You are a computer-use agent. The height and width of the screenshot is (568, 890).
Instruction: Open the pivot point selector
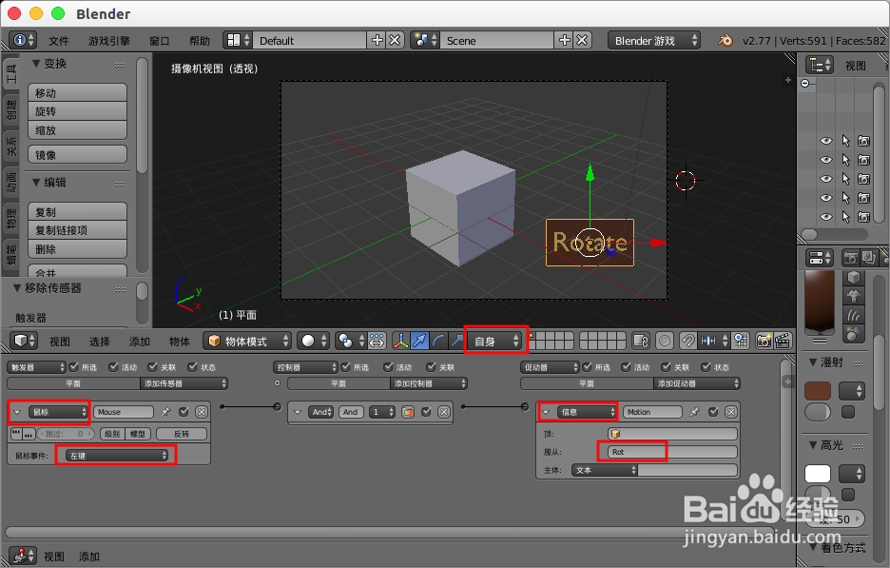point(350,341)
